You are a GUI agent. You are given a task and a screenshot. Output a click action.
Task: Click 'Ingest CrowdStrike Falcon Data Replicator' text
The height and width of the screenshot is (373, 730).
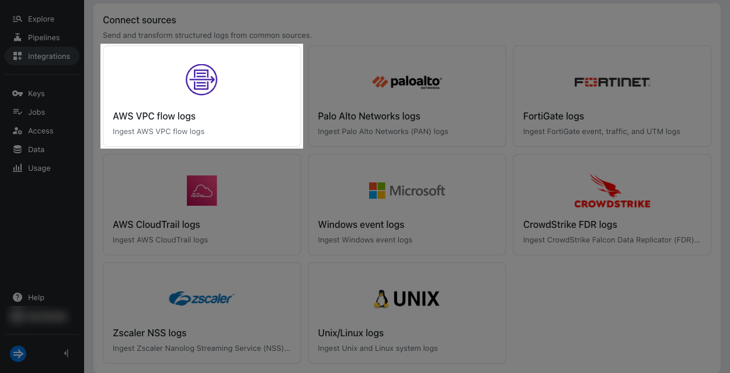[x=611, y=240]
